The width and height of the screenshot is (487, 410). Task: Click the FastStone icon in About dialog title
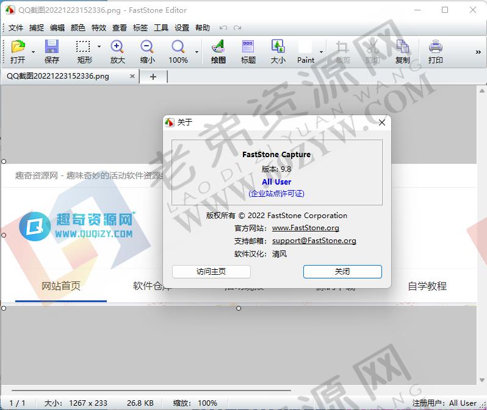(170, 122)
